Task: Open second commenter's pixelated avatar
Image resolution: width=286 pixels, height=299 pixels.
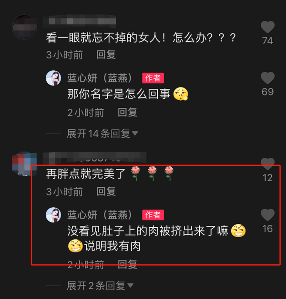Action: pos(24,164)
